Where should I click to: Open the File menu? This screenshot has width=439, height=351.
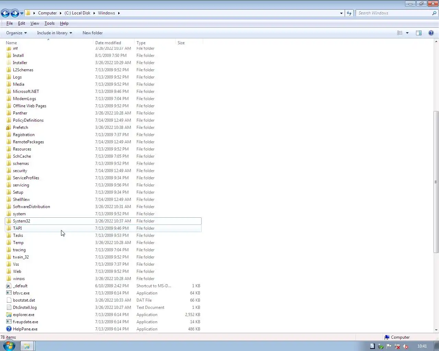pyautogui.click(x=10, y=23)
